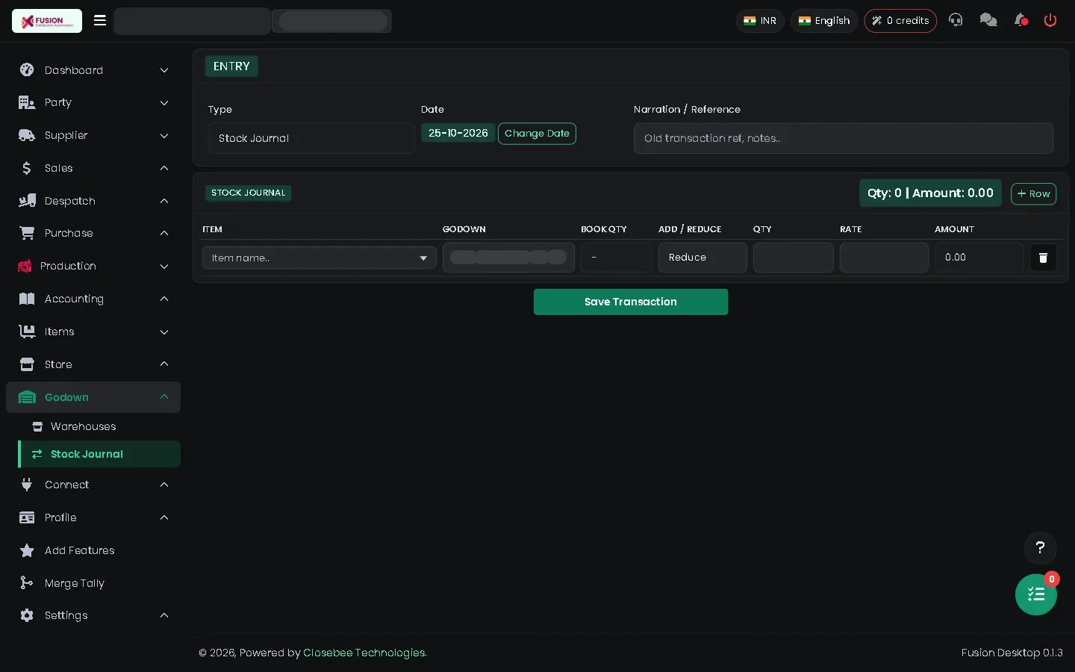1075x672 pixels.
Task: Open the Closebee Technologies link
Action: 365,653
